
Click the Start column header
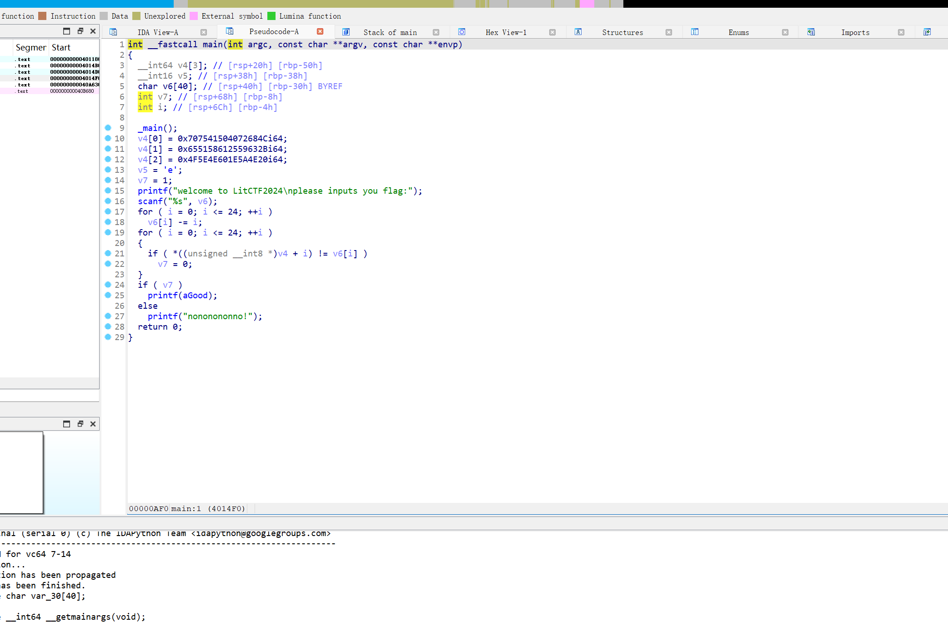(61, 47)
